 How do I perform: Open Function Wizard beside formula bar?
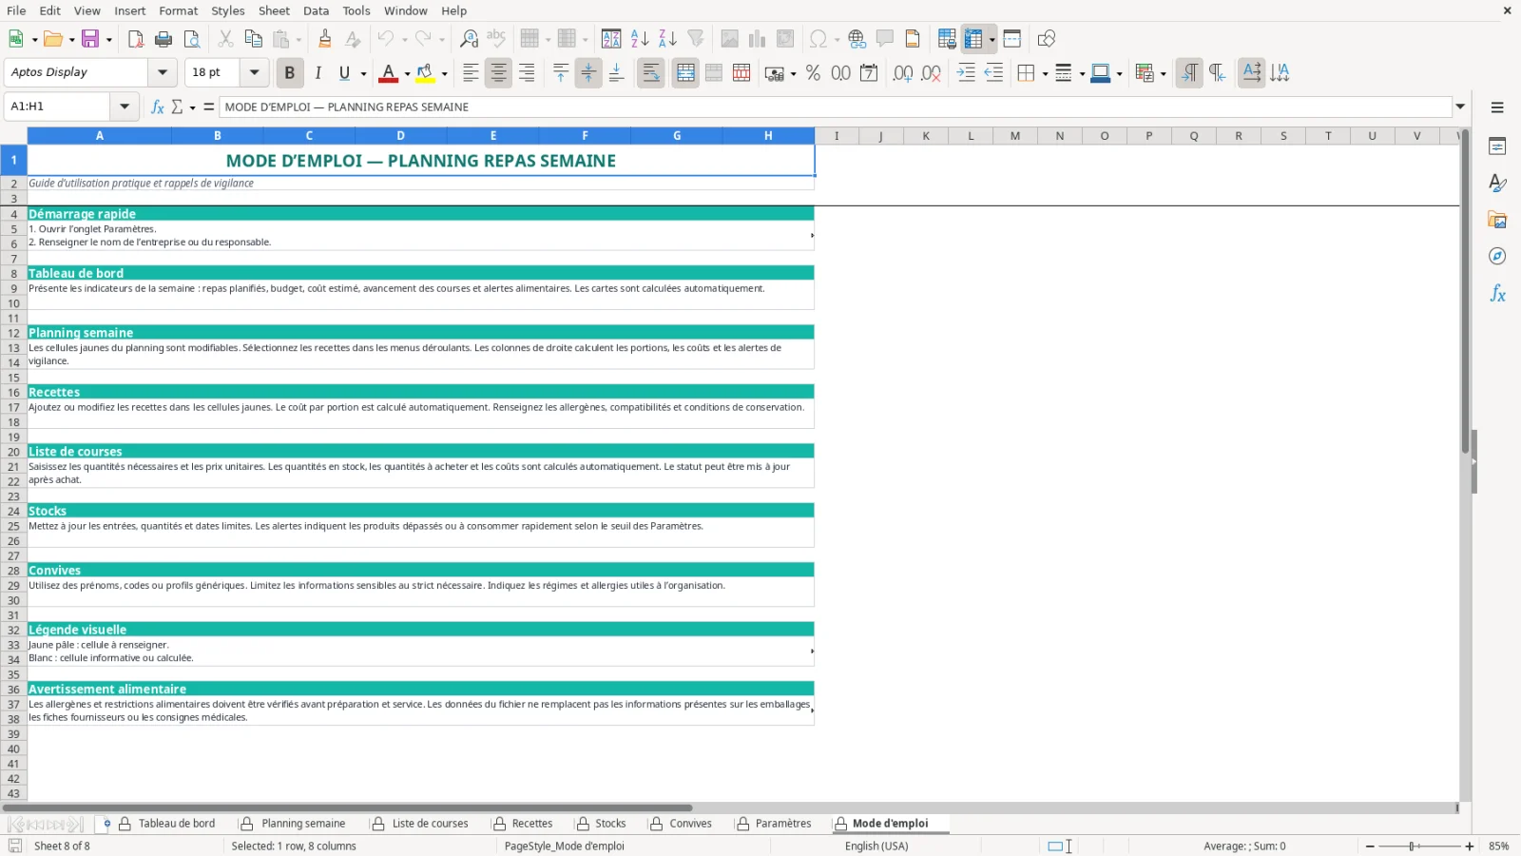158,107
